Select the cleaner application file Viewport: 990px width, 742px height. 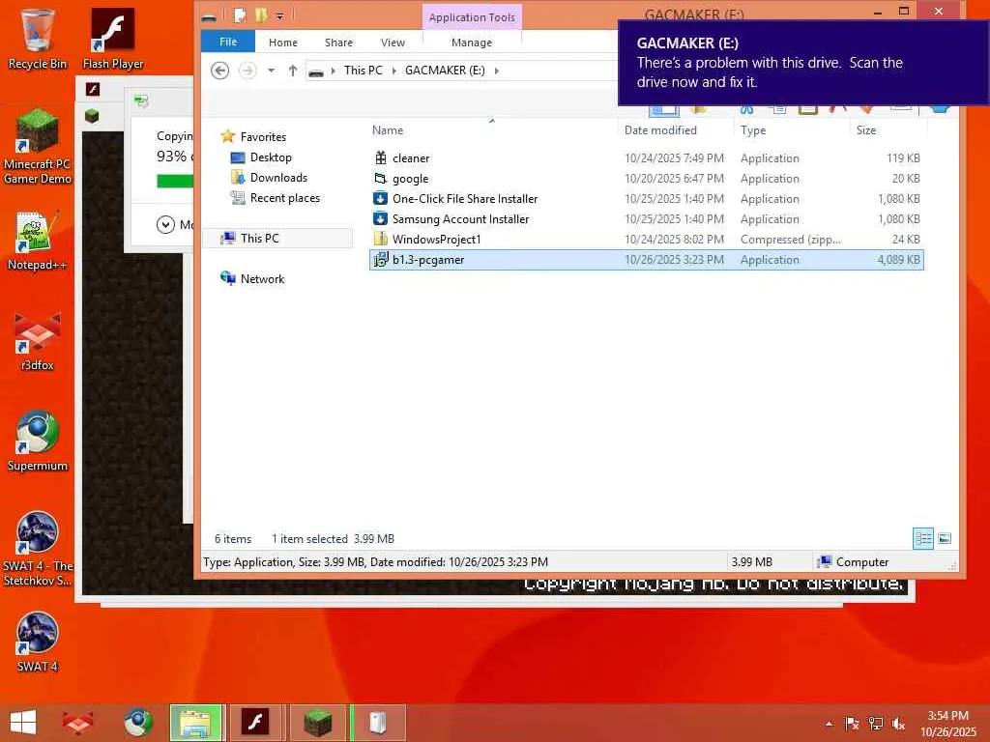click(x=647, y=157)
